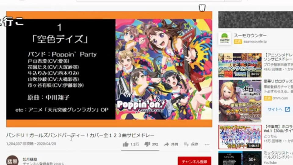Click the video title バンドリ！ガールズバンドパーティー！カバー
The width and height of the screenshot is (293, 165).
pos(80,135)
